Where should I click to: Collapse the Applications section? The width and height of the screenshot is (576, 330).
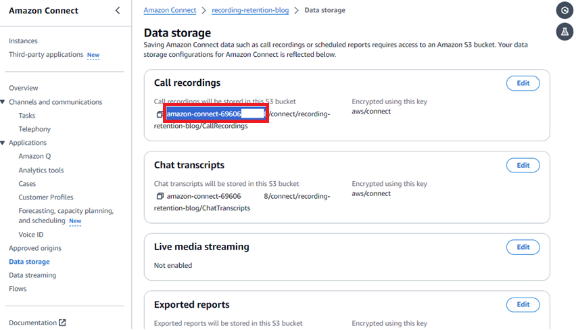click(x=3, y=143)
